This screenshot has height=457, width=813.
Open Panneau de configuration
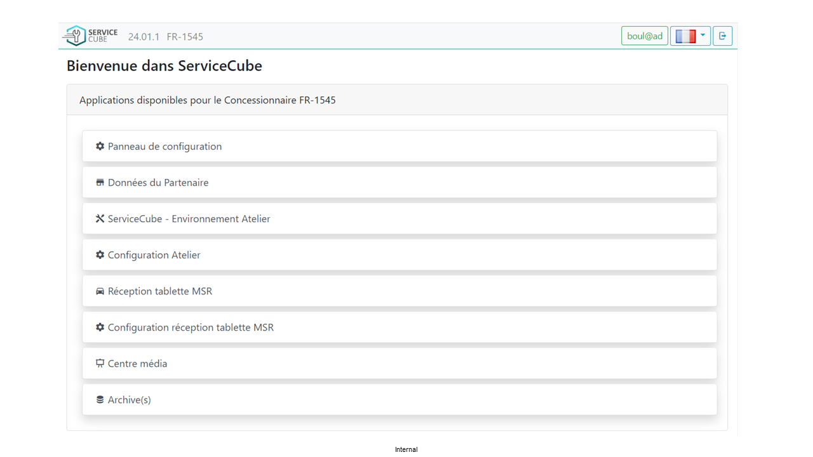pyautogui.click(x=400, y=146)
